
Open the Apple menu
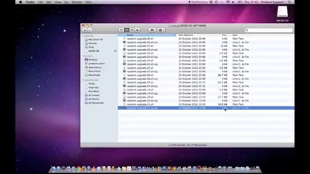click(20, 2)
